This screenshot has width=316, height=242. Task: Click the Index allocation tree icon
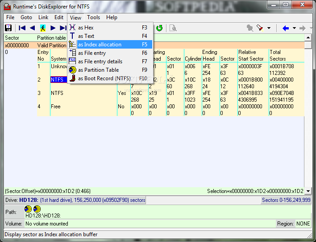click(x=72, y=44)
